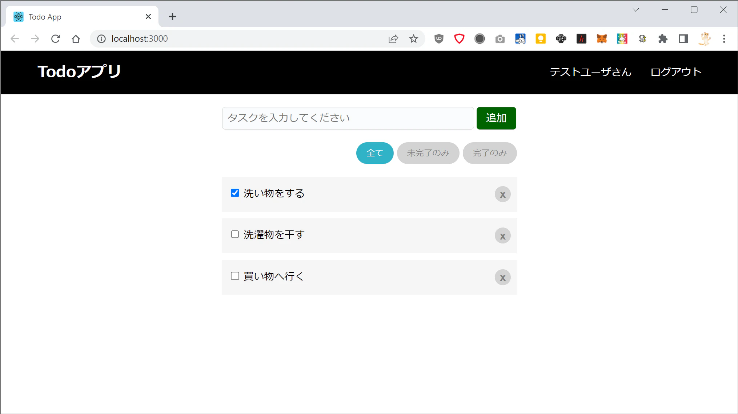This screenshot has width=738, height=414.
Task: Focus the タスクを入力してください field
Action: coord(348,118)
